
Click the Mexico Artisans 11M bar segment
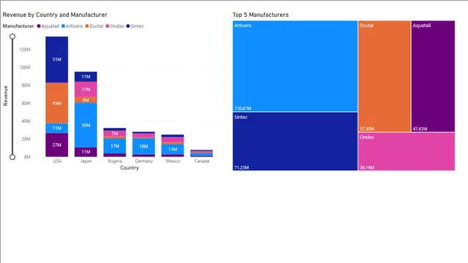pos(173,149)
